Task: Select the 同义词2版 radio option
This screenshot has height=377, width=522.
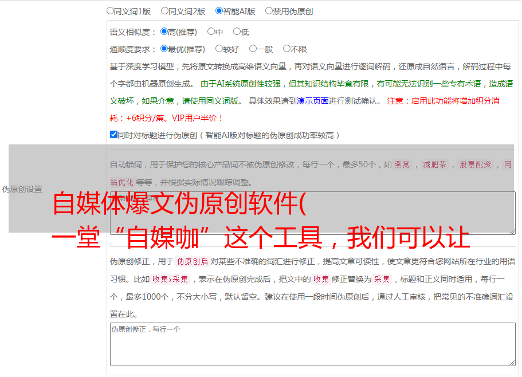Action: (x=164, y=11)
